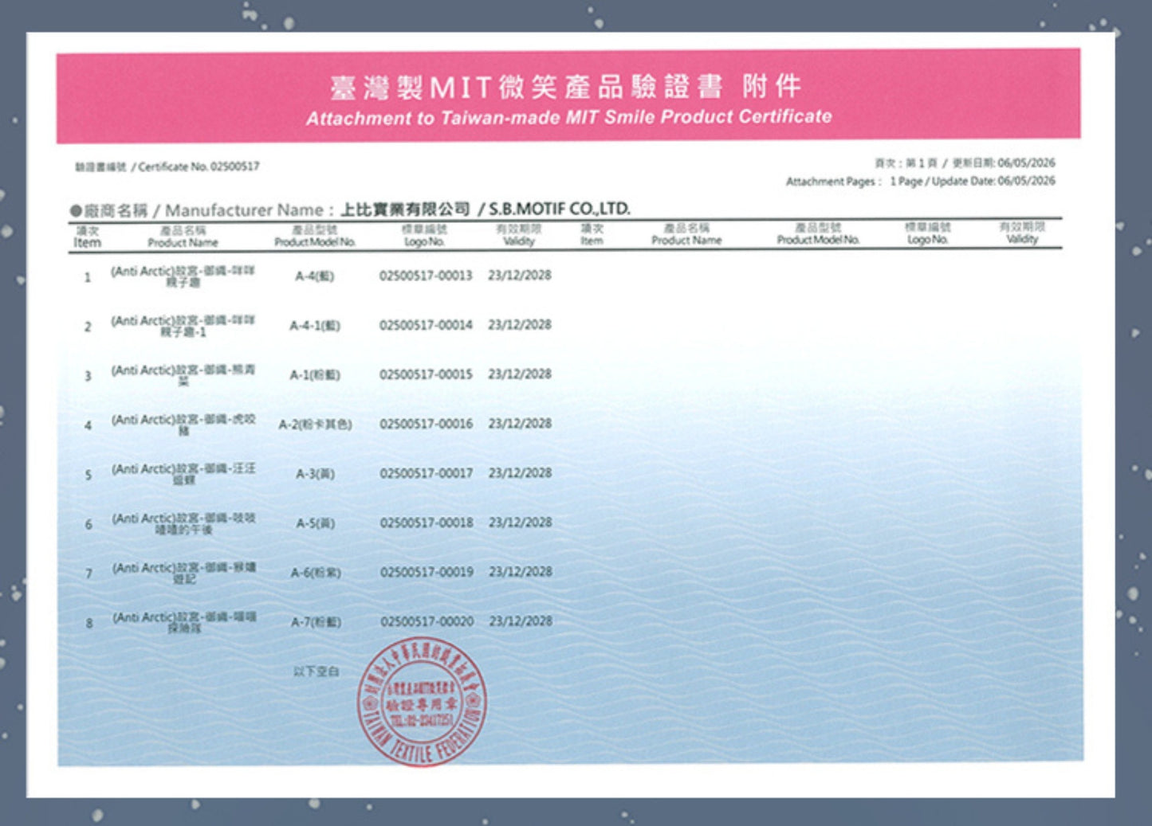
Task: Click the '以下空白' text above the stamp
Action: tap(316, 671)
